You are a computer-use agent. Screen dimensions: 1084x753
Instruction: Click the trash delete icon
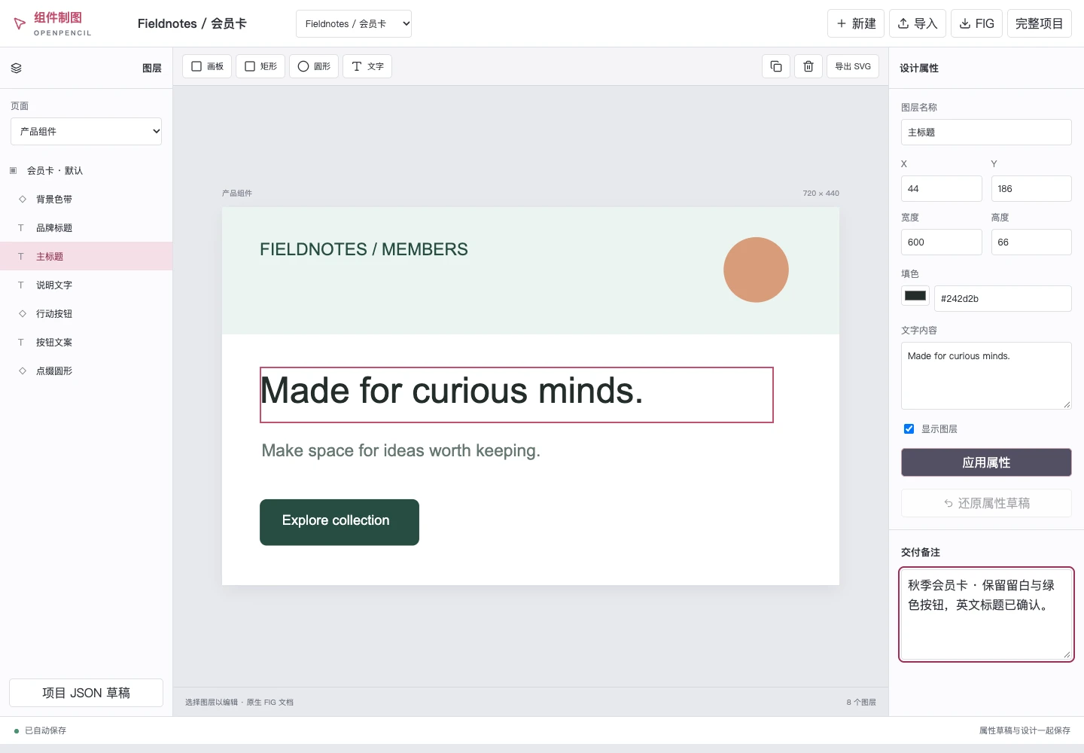(x=808, y=66)
